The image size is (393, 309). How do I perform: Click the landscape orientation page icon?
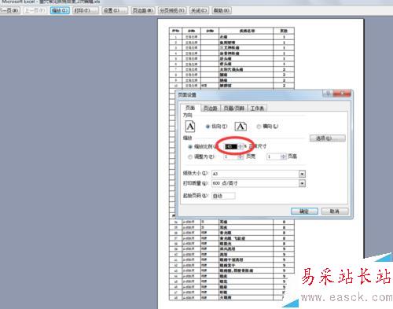tap(241, 127)
